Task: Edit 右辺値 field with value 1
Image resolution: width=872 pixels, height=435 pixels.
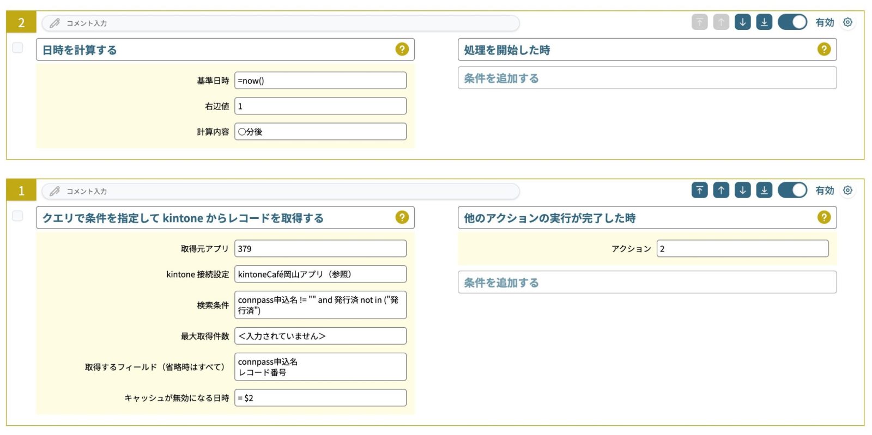Action: 320,106
